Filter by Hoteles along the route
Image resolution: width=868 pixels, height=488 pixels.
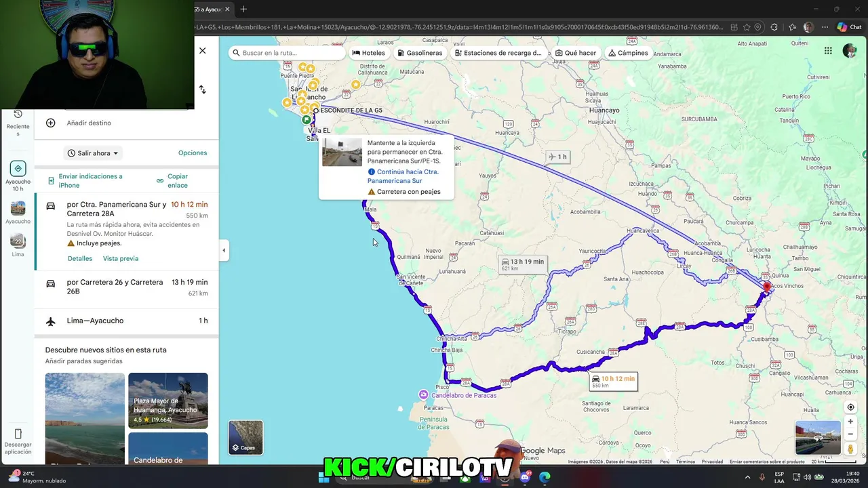369,53
